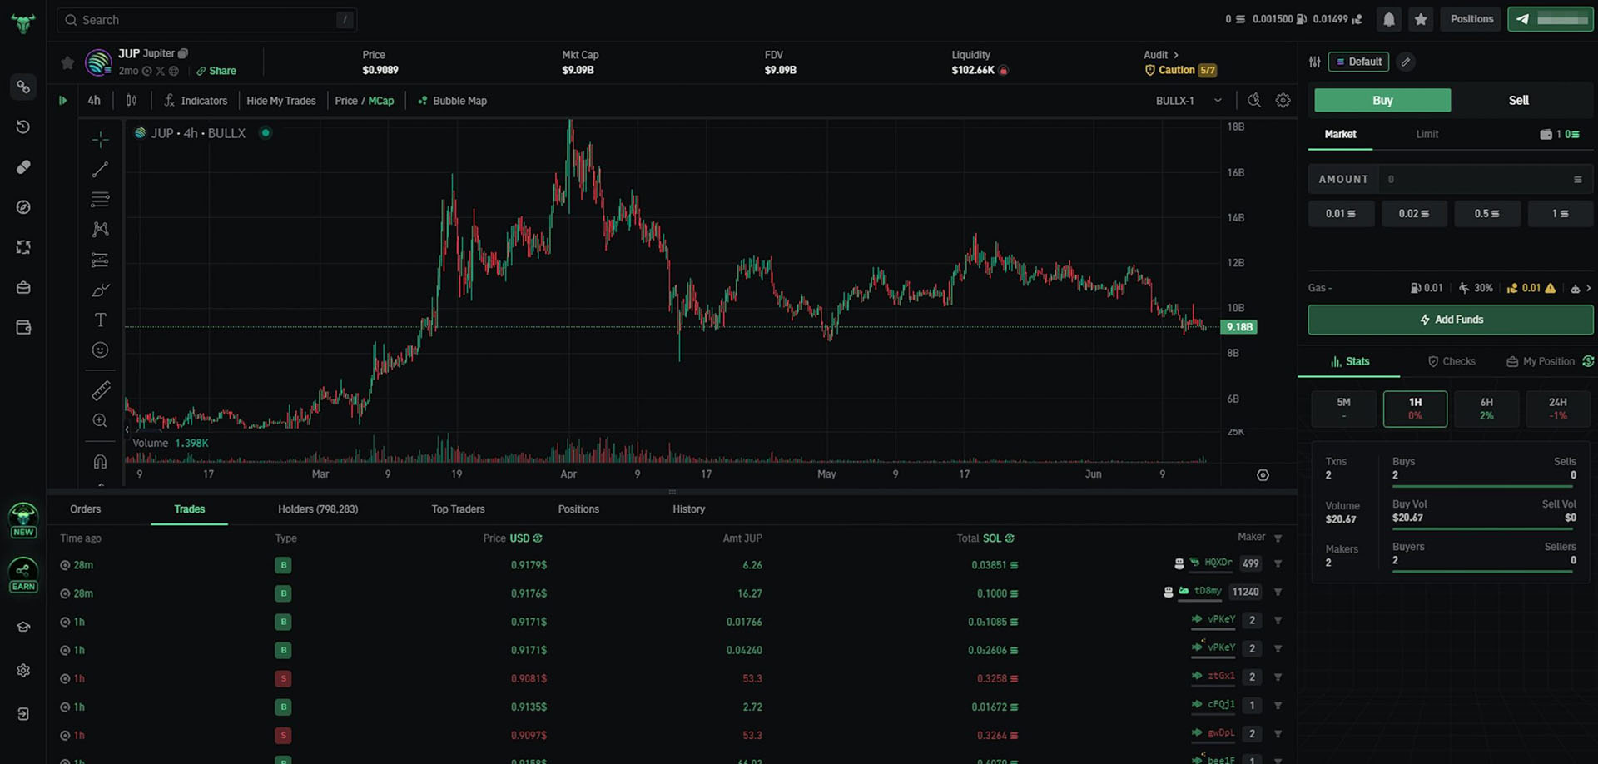This screenshot has height=764, width=1598.
Task: Click the Sell button
Action: (1518, 100)
